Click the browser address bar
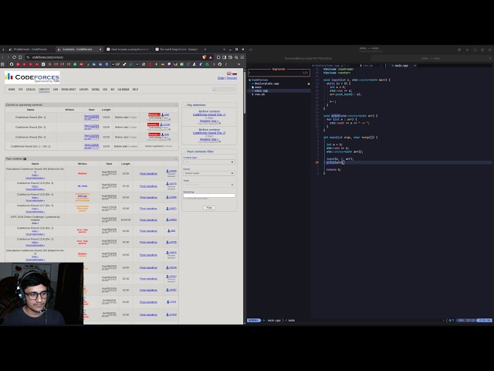The image size is (494, 371). tap(113, 57)
